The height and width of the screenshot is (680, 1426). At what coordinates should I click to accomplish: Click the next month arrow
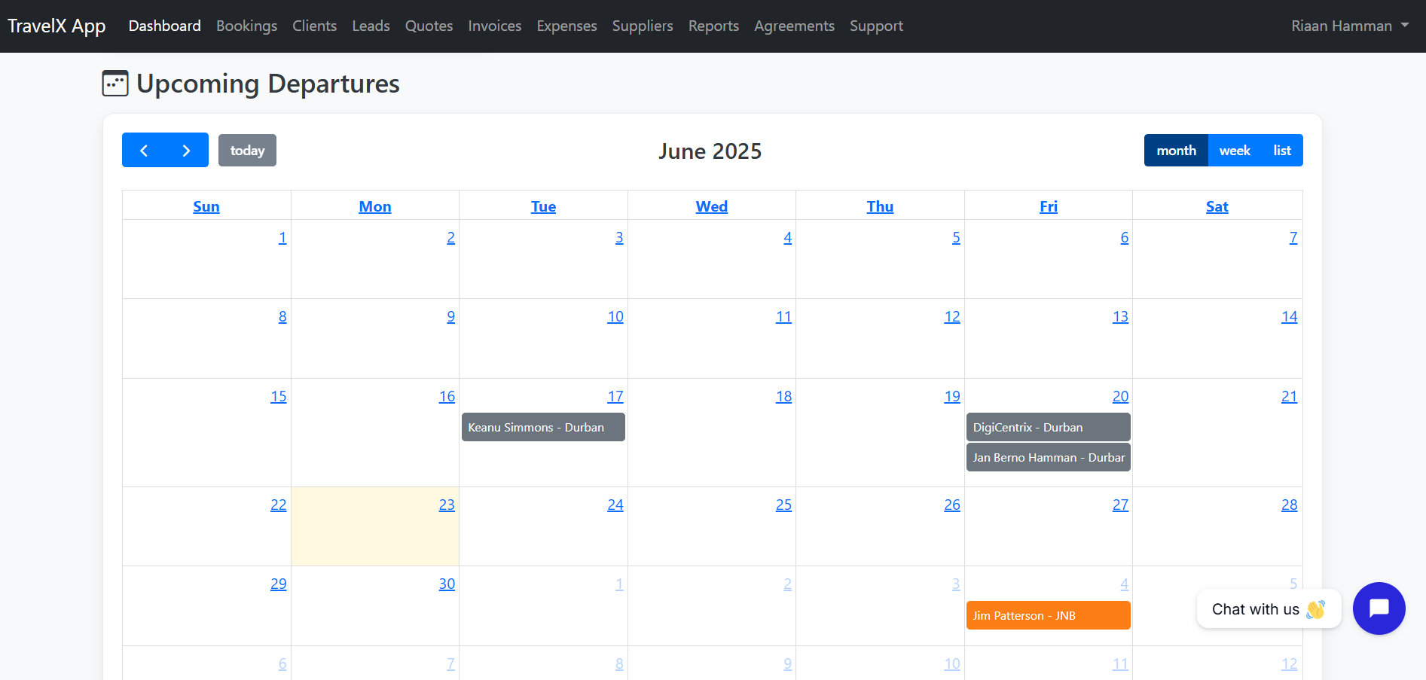[186, 150]
